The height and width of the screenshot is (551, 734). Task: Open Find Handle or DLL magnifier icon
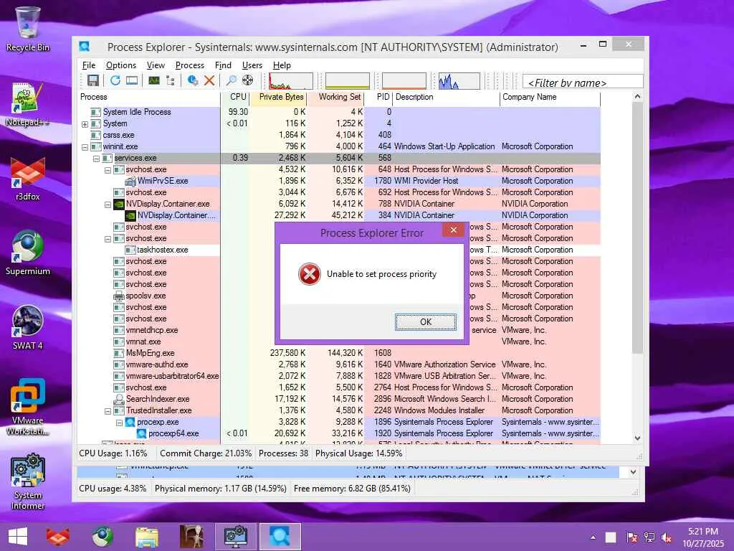232,80
